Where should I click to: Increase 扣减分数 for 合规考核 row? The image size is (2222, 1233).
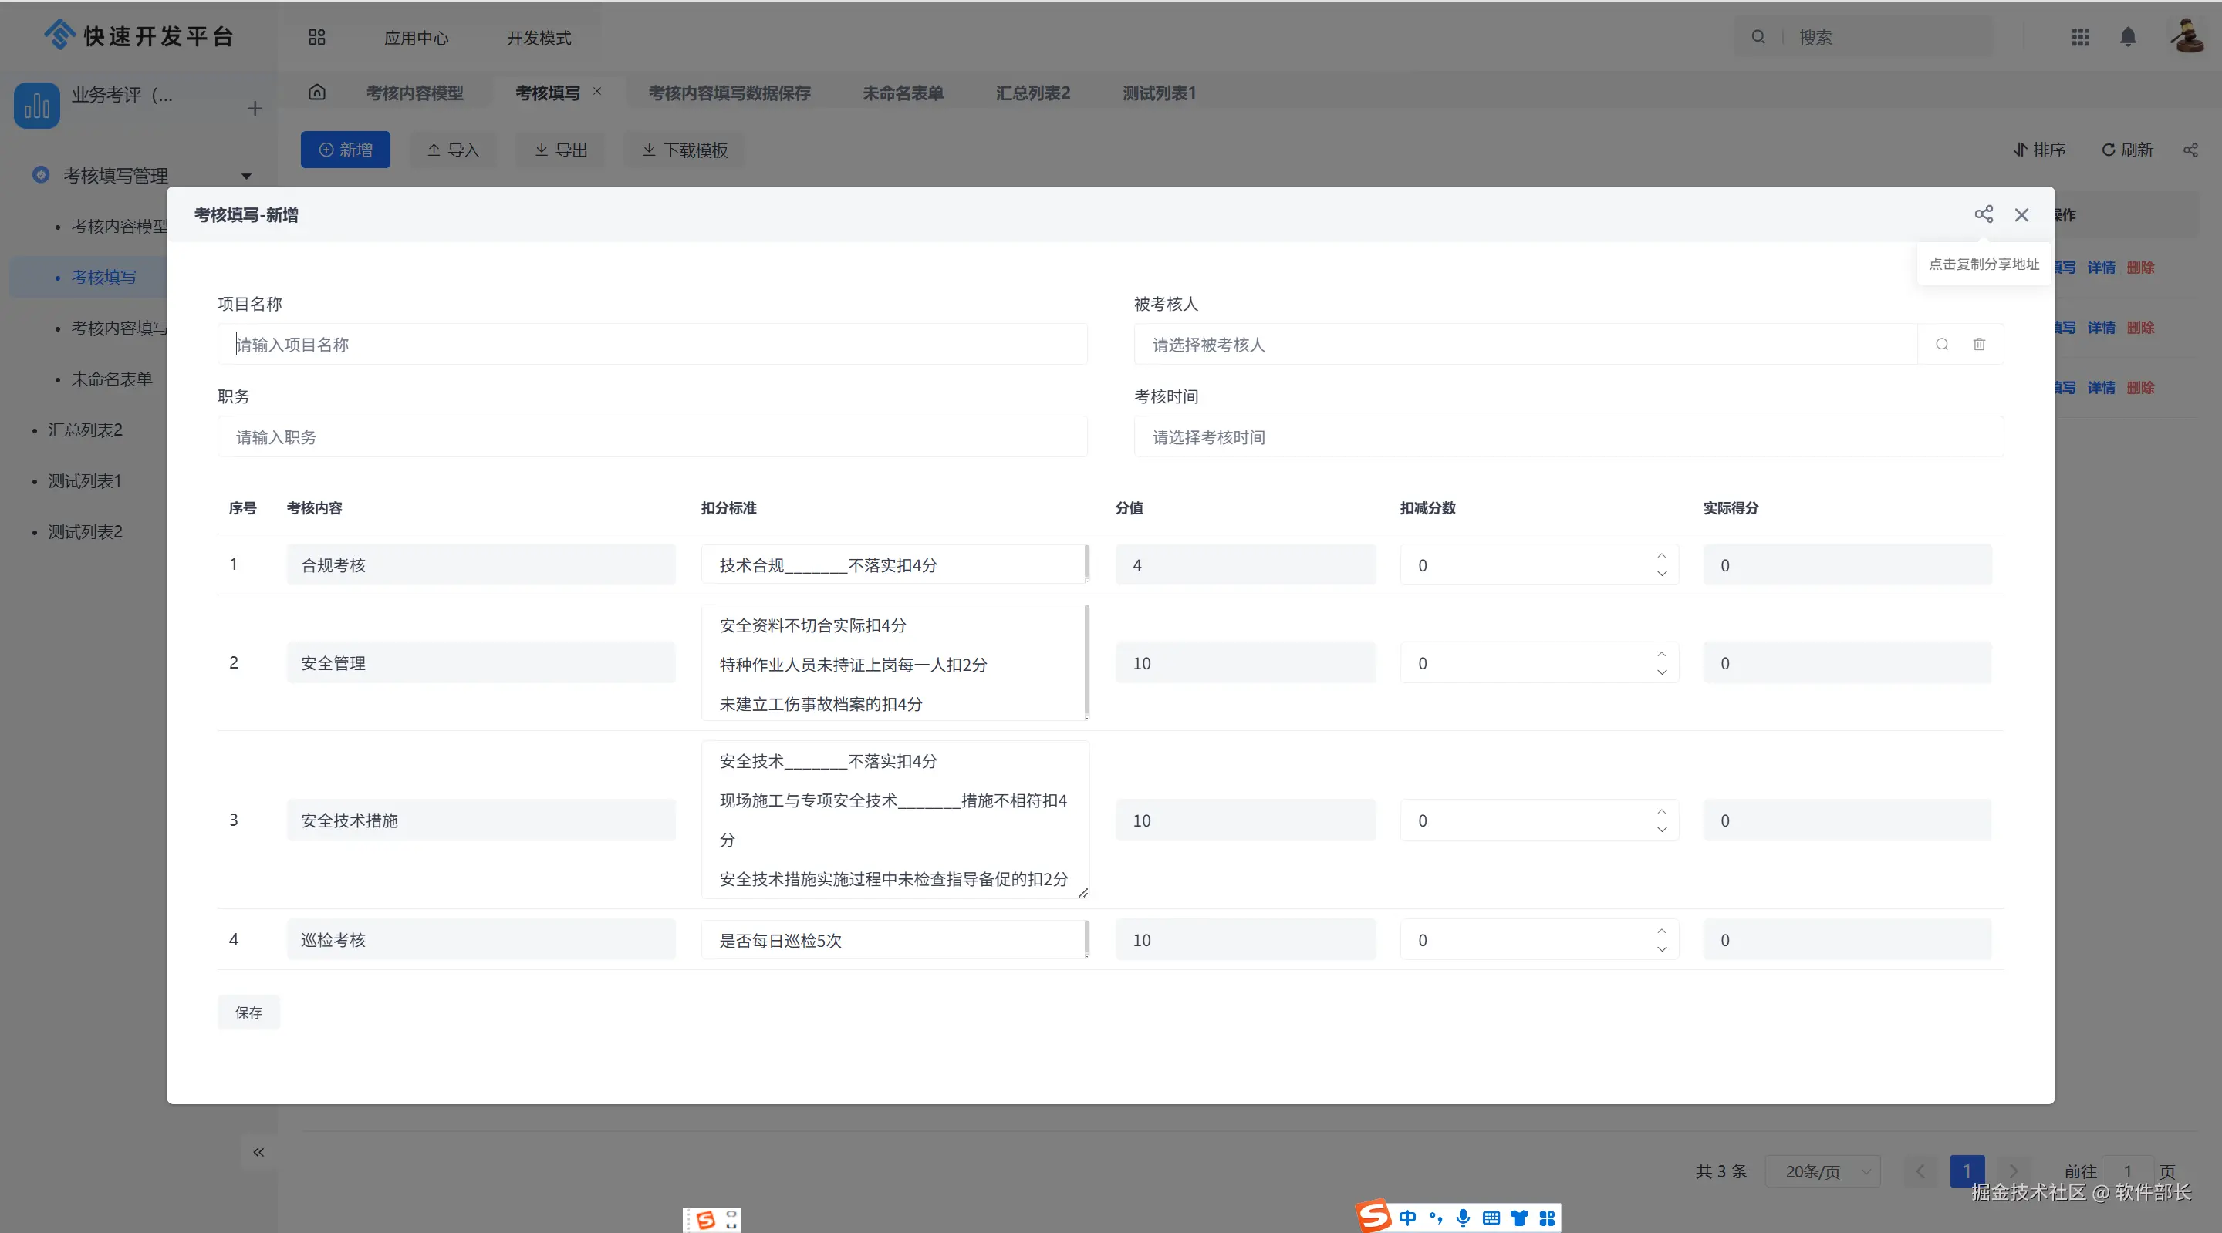1661,555
